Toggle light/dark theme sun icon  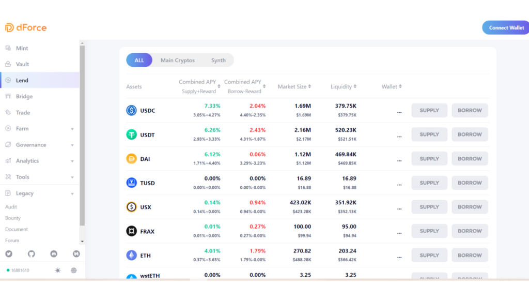point(57,271)
